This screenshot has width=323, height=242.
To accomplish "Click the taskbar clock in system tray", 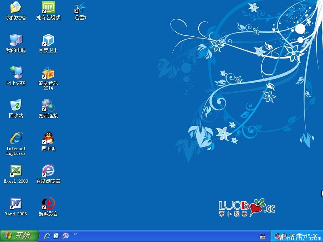I will 311,236.
